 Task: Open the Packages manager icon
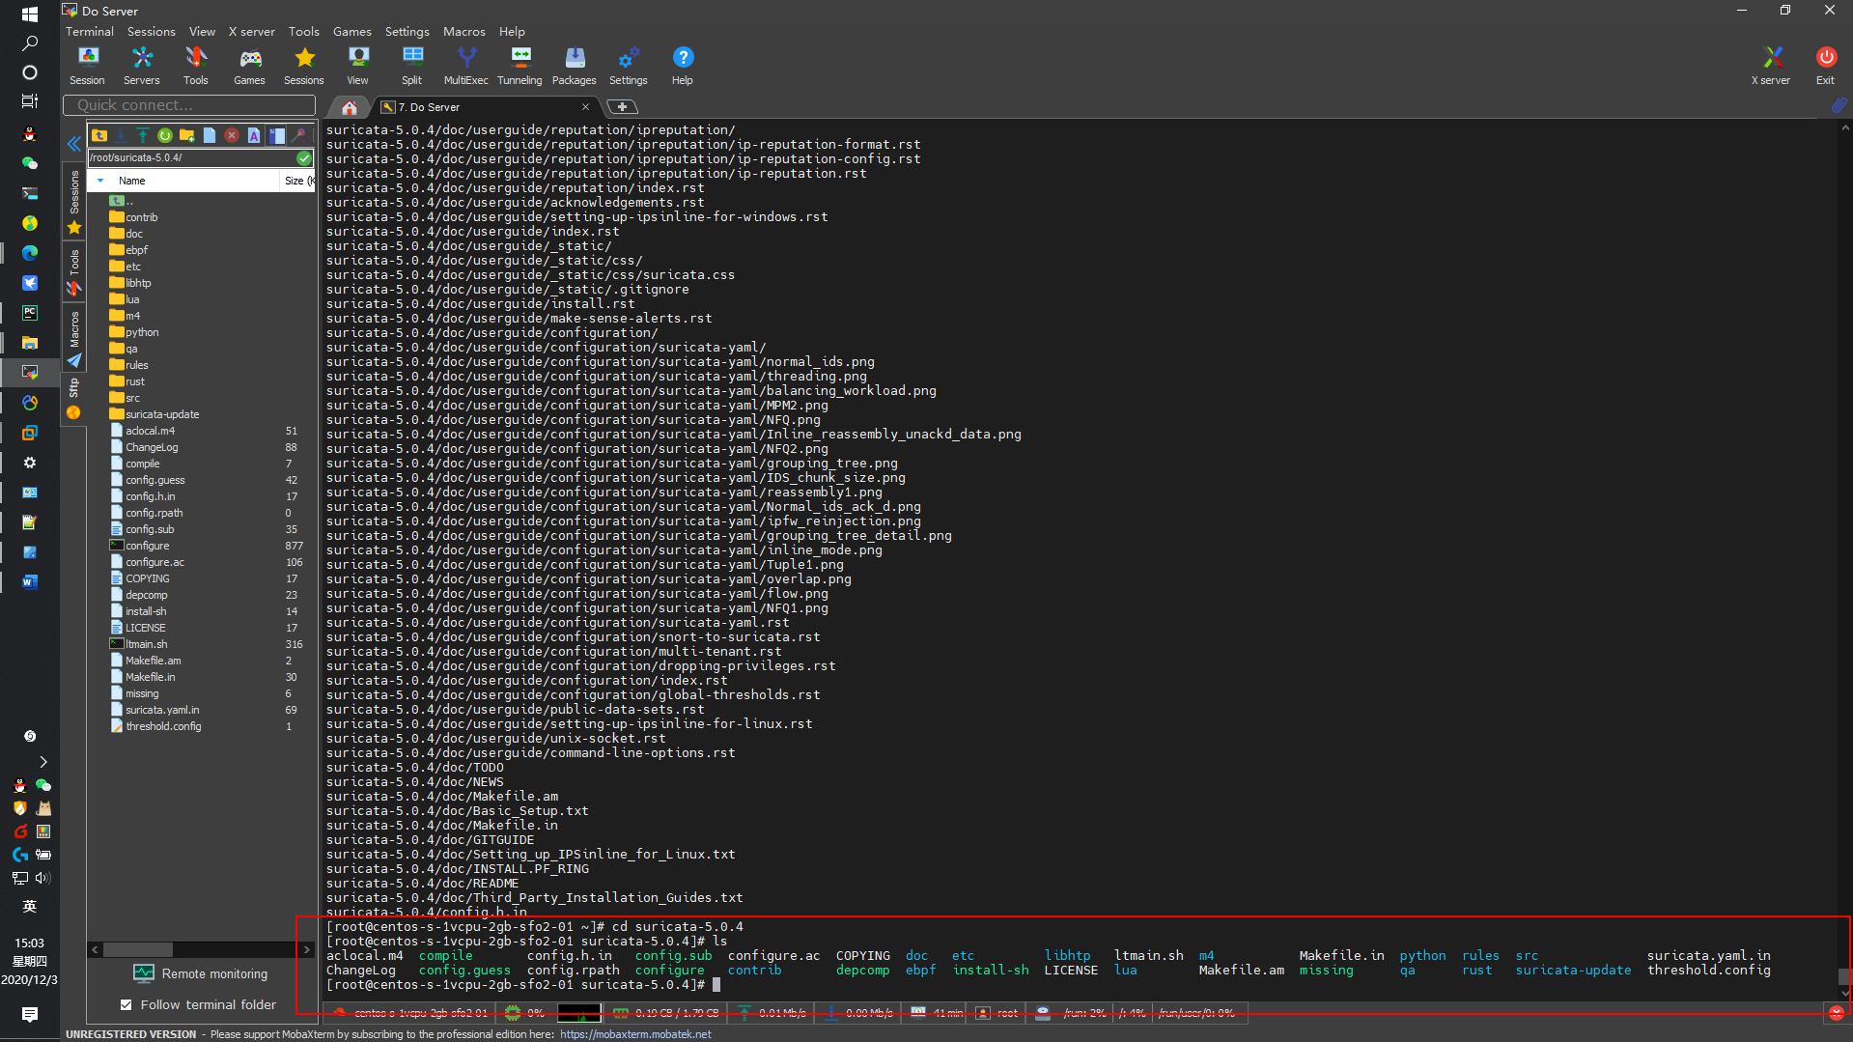(x=574, y=66)
